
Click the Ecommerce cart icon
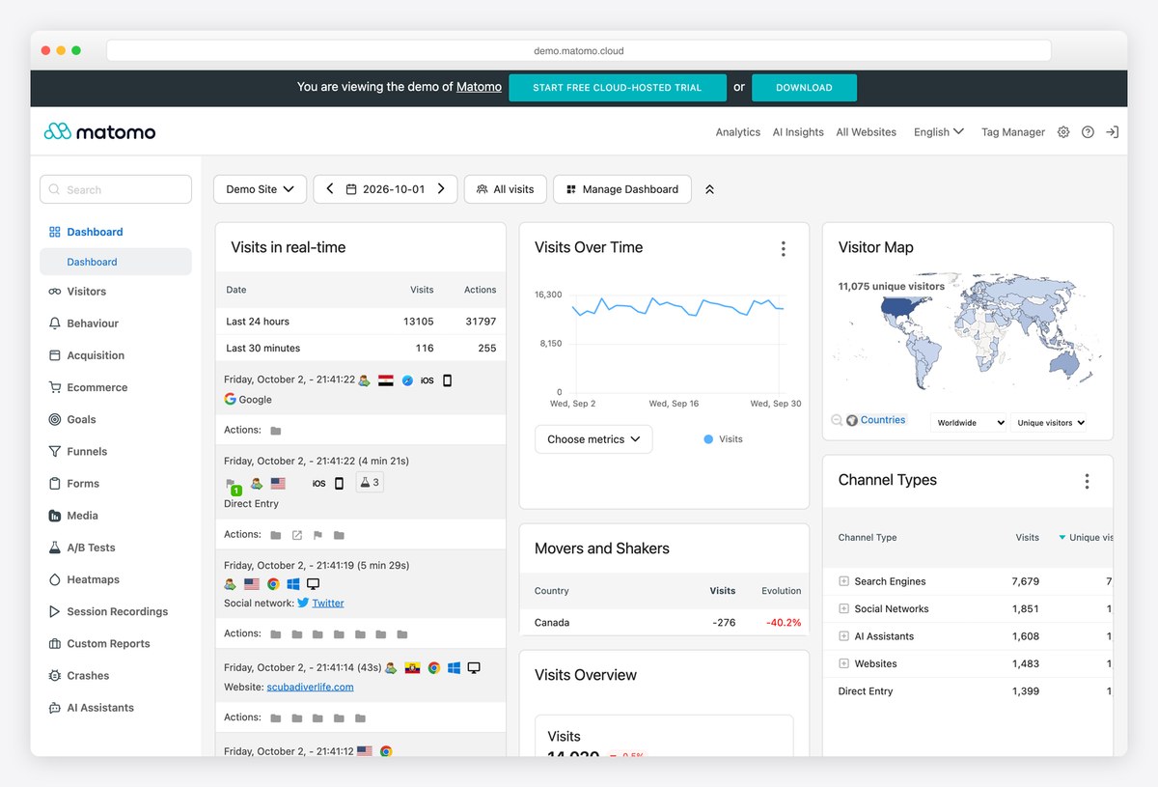(x=55, y=387)
